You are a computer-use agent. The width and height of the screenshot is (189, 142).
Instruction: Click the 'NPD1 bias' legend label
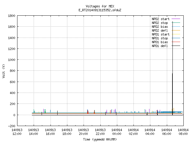tap(160, 42)
